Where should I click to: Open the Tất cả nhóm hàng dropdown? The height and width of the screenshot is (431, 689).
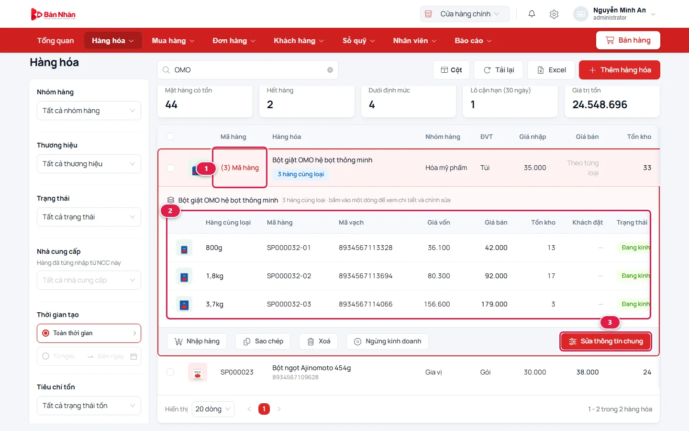[x=89, y=111]
